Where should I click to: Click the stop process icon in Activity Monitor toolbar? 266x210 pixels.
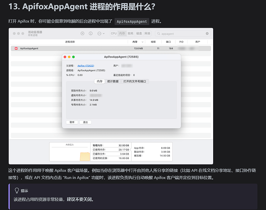[x=83, y=34]
